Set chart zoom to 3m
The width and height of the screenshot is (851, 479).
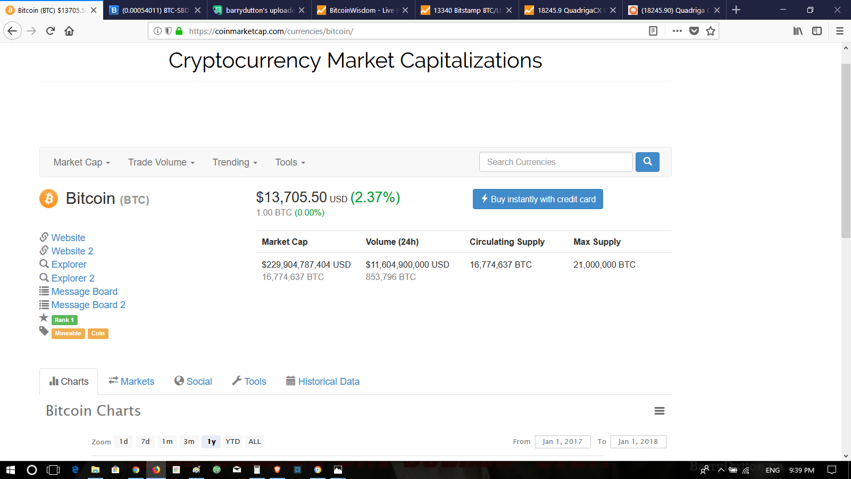click(x=189, y=442)
